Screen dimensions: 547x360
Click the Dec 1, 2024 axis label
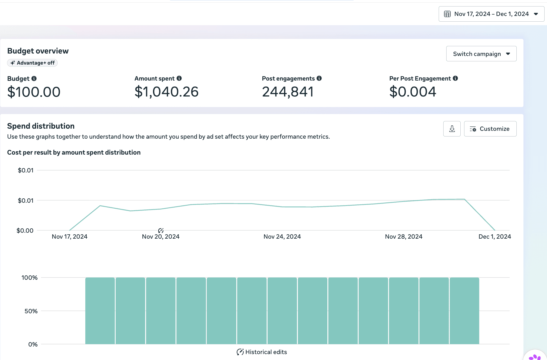click(495, 237)
